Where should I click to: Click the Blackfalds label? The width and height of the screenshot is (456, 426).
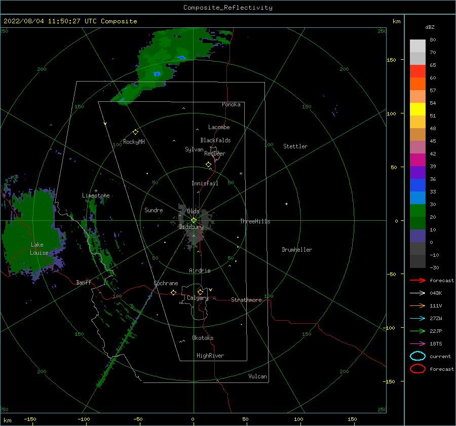click(x=215, y=140)
